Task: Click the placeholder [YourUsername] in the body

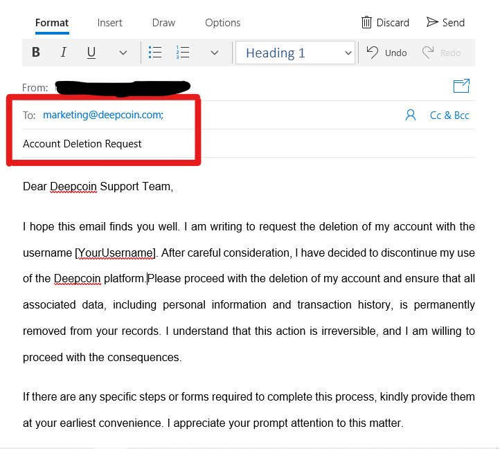Action: pos(115,253)
